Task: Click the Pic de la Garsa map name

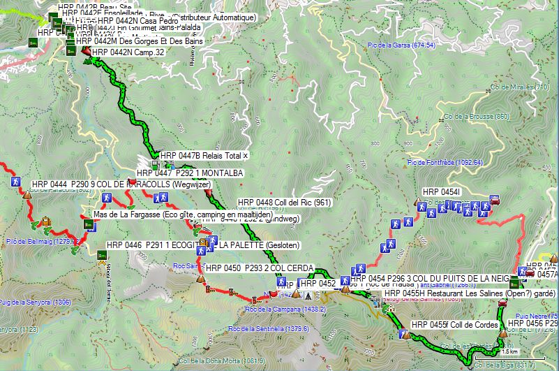Action: [x=401, y=45]
